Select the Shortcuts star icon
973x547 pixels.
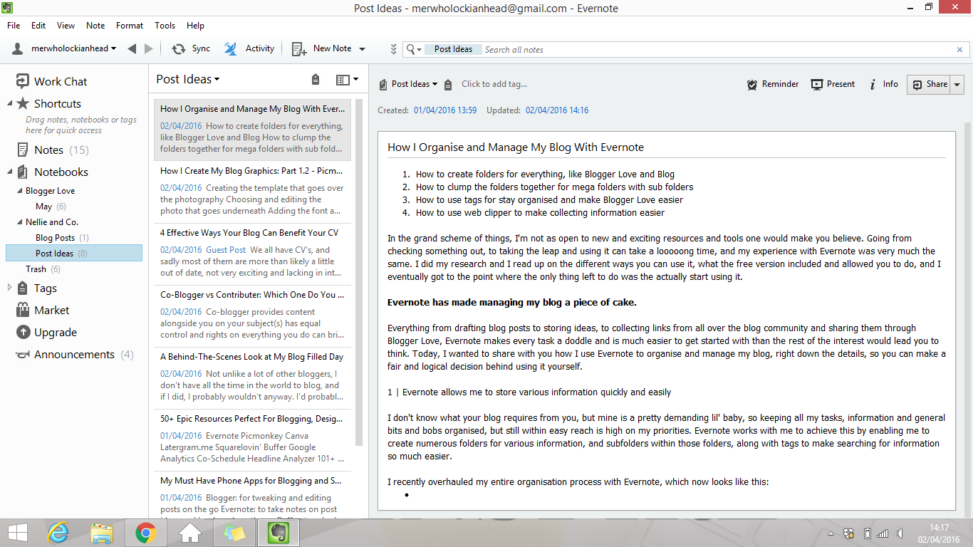(x=23, y=103)
